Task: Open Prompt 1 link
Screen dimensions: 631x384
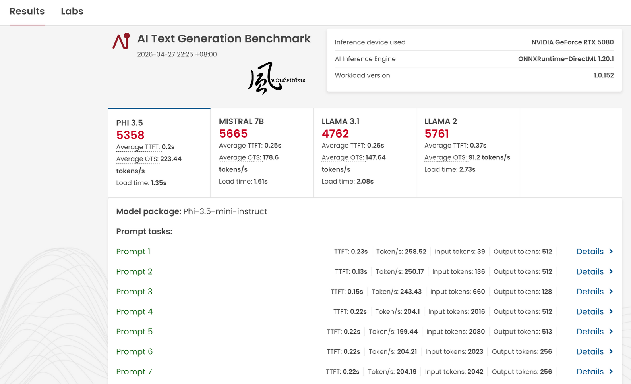Action: pos(133,252)
